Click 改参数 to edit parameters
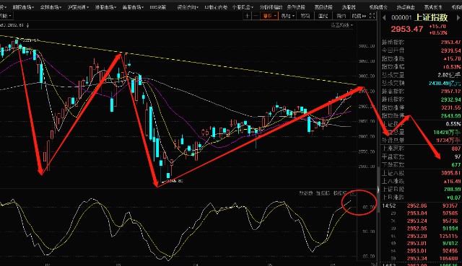Viewport: 462px width, 266px height. pyautogui.click(x=306, y=193)
